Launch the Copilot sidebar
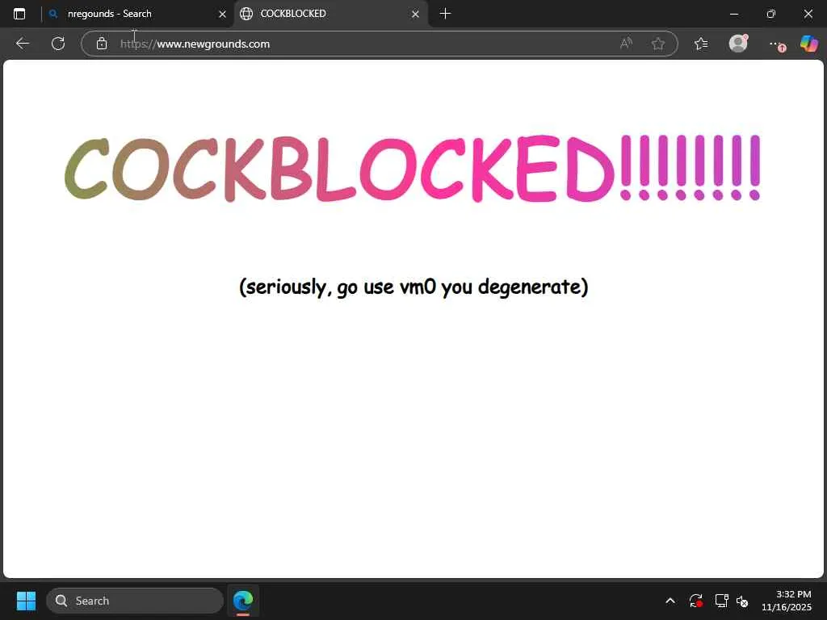The height and width of the screenshot is (620, 827). click(809, 44)
